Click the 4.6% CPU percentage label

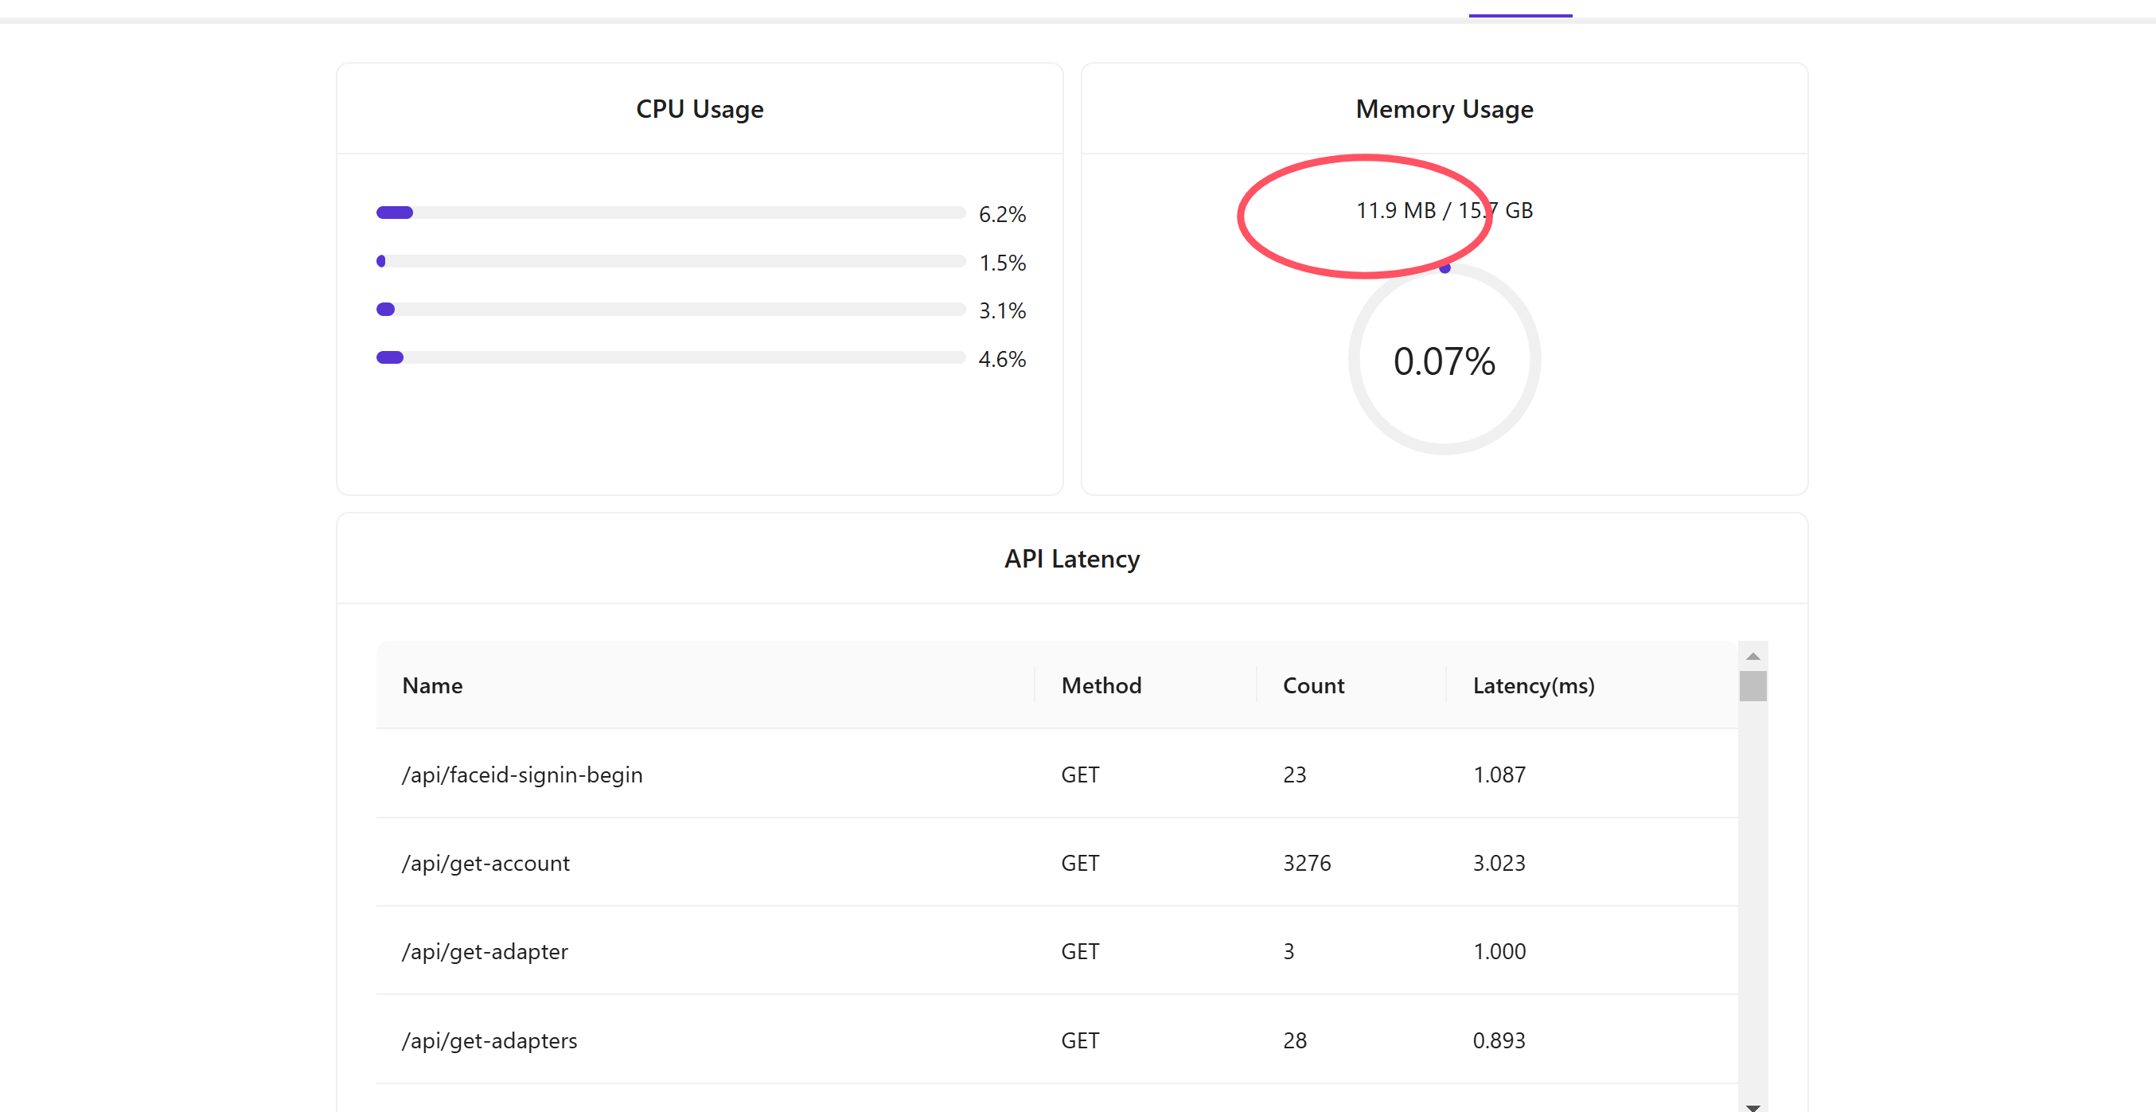pyautogui.click(x=1002, y=359)
